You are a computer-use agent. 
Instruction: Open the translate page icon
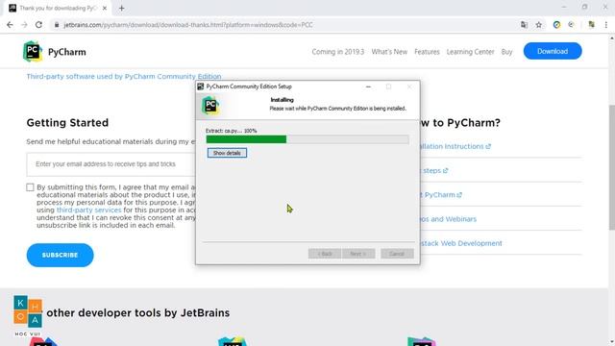(524, 25)
